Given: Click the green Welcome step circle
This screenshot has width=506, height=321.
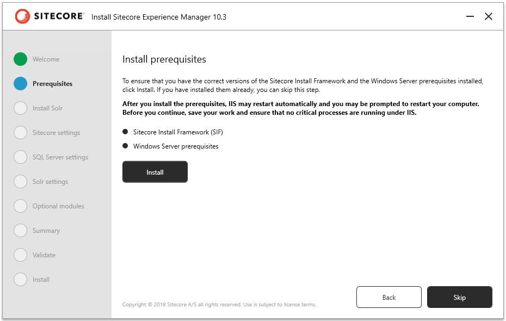Looking at the screenshot, I should pyautogui.click(x=20, y=59).
